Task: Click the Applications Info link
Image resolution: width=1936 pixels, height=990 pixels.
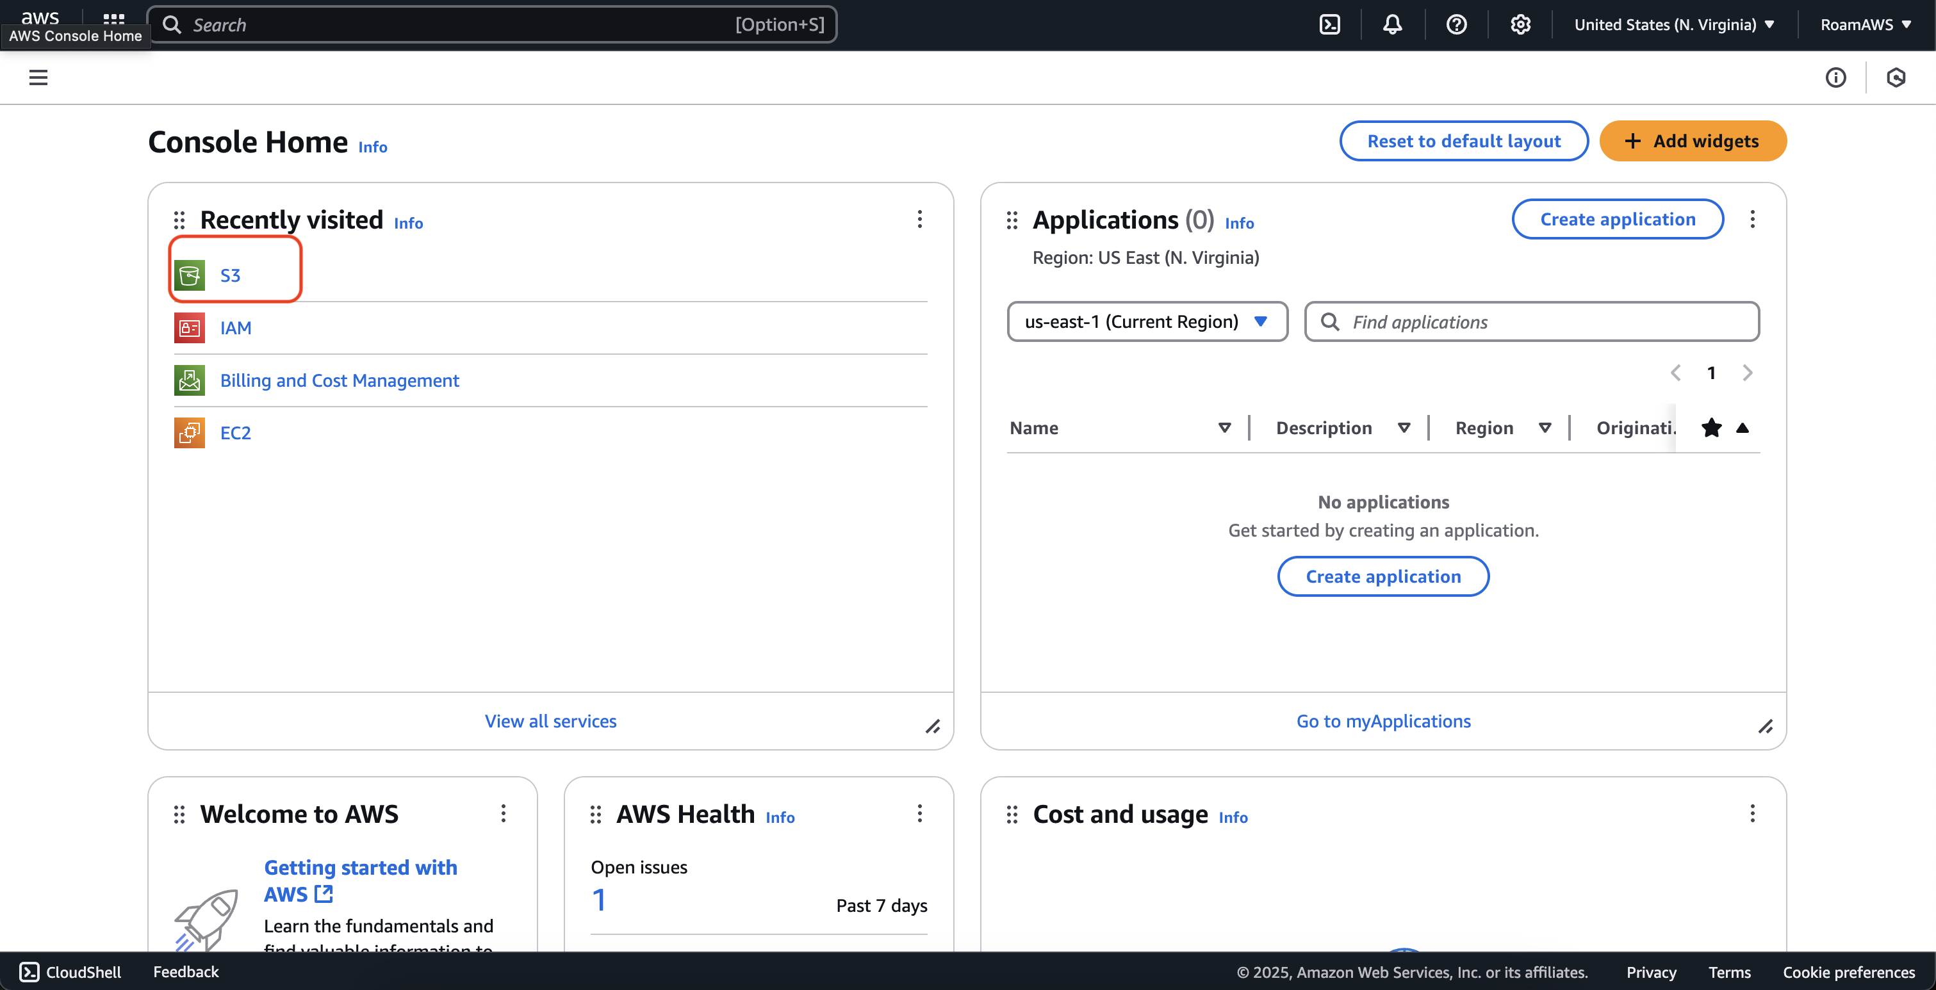Action: 1240,223
